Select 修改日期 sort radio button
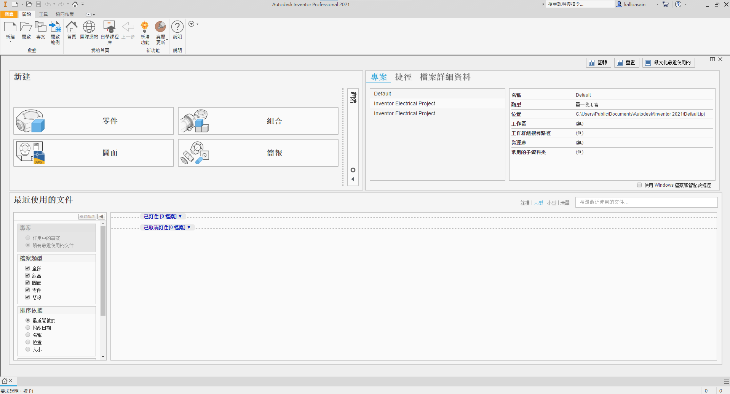Viewport: 730px width, 394px height. coord(28,328)
